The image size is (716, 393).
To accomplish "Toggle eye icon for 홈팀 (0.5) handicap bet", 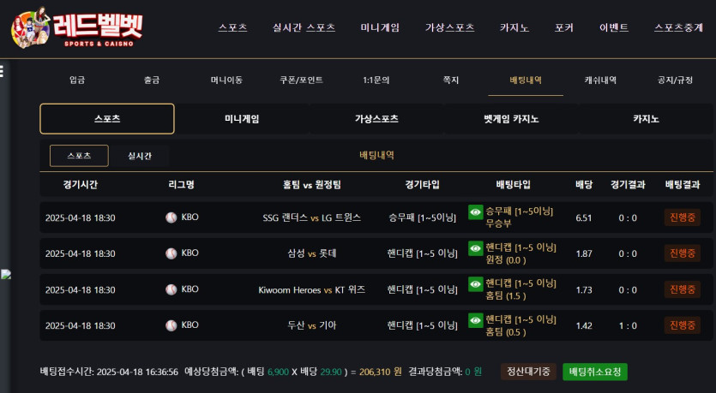I will [475, 319].
